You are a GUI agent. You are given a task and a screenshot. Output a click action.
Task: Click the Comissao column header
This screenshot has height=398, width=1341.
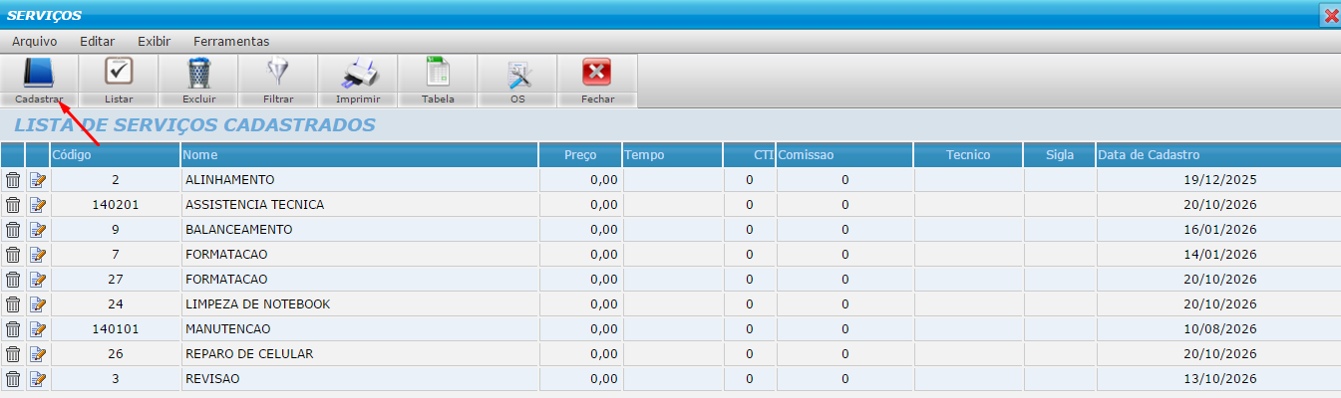click(x=843, y=155)
